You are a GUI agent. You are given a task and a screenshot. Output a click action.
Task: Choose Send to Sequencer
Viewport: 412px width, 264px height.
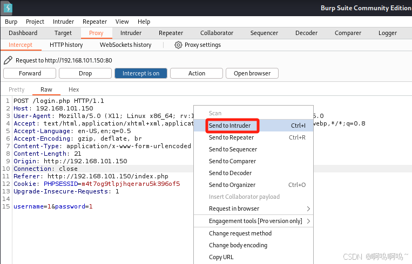pyautogui.click(x=254, y=149)
